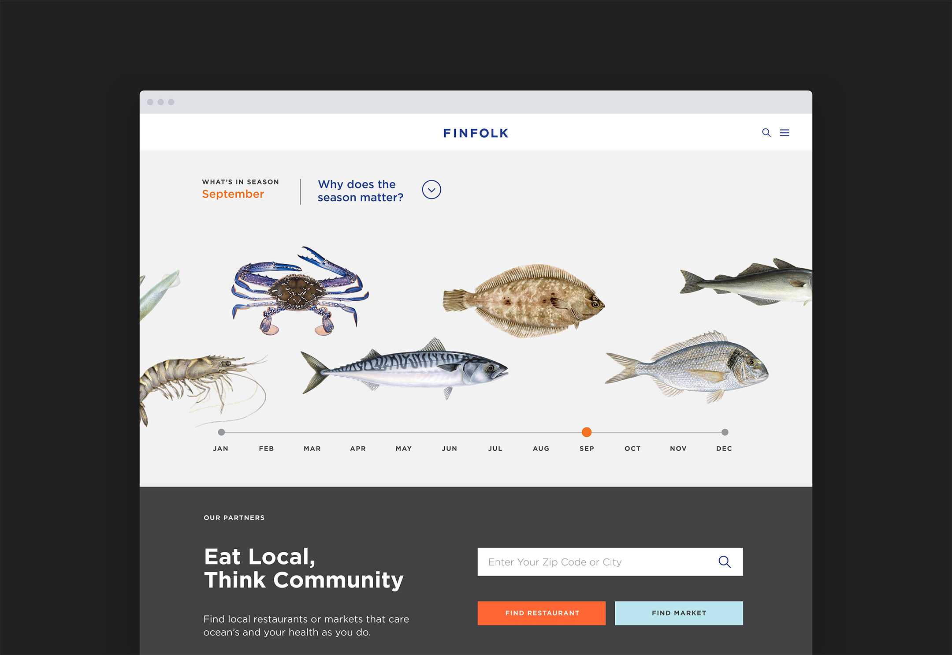The width and height of the screenshot is (952, 655).
Task: Select the cod fish at right edge
Action: pyautogui.click(x=746, y=282)
